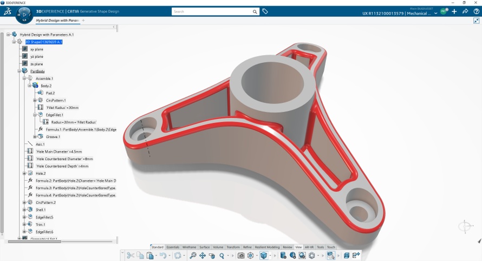The height and width of the screenshot is (261, 482).
Task: Select the Axis.1 tree item
Action: (40, 144)
